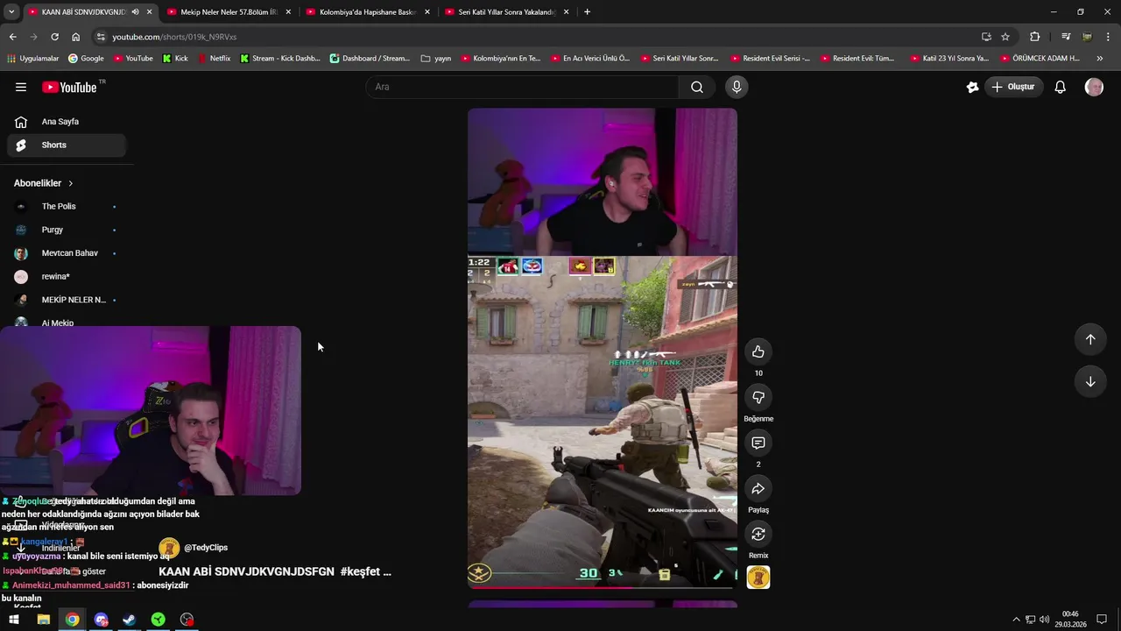Open a new browser tab
This screenshot has width=1121, height=631.
click(x=587, y=12)
